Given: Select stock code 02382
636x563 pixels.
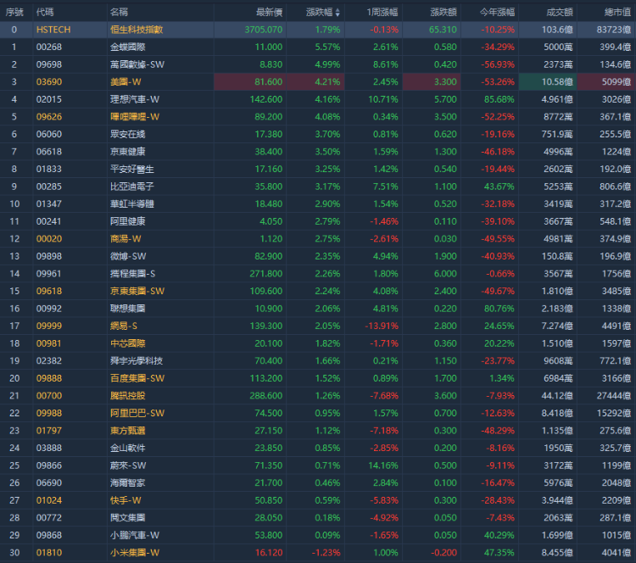Looking at the screenshot, I should pyautogui.click(x=49, y=361).
